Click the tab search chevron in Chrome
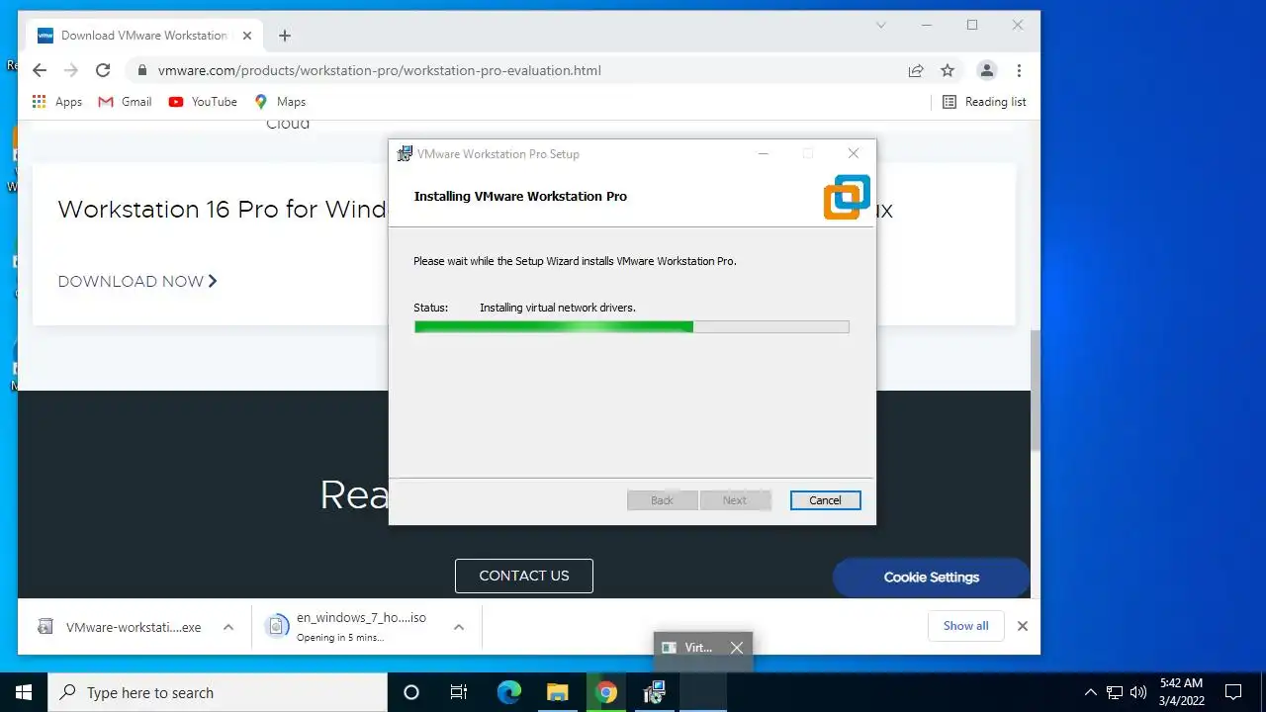The height and width of the screenshot is (712, 1266). click(881, 25)
